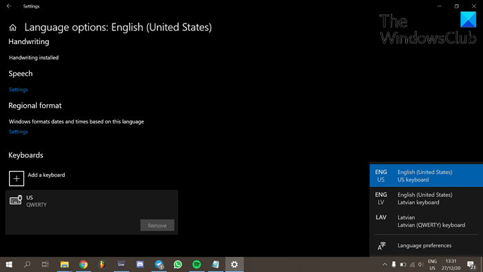This screenshot has height=272, width=483.
Task: Click the A-character icon beside Language preferences
Action: 382,246
